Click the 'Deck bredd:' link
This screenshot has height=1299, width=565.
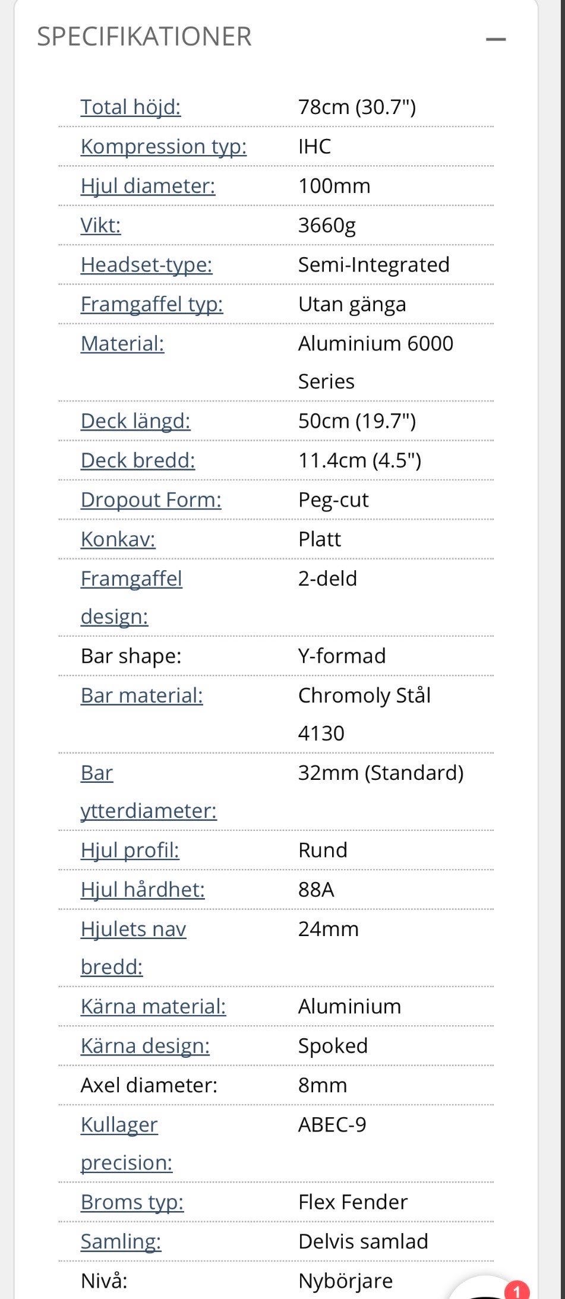coord(138,460)
